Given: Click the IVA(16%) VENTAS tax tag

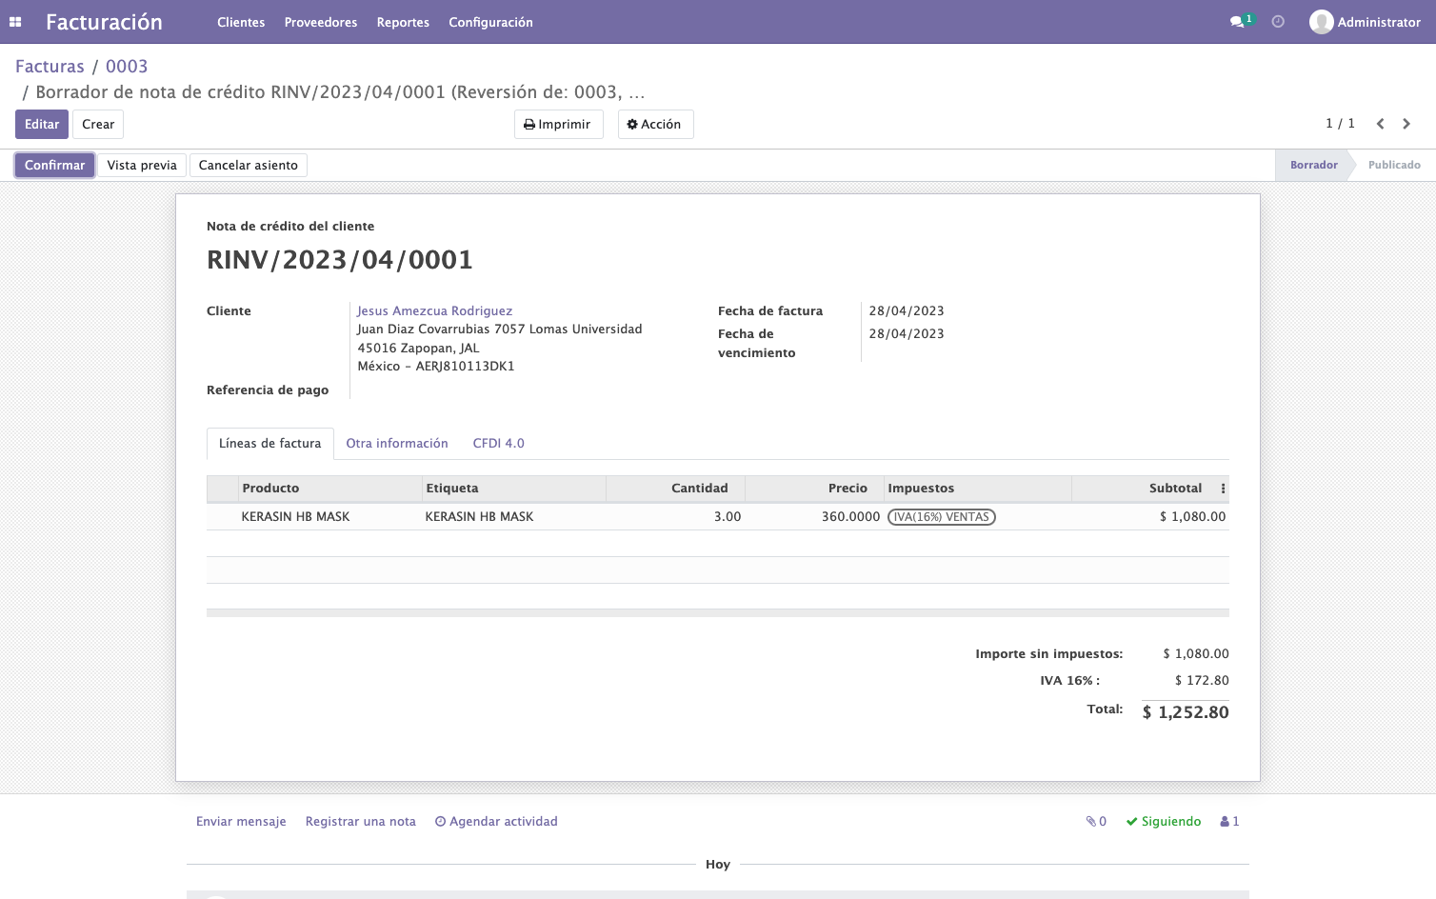Looking at the screenshot, I should pyautogui.click(x=942, y=517).
